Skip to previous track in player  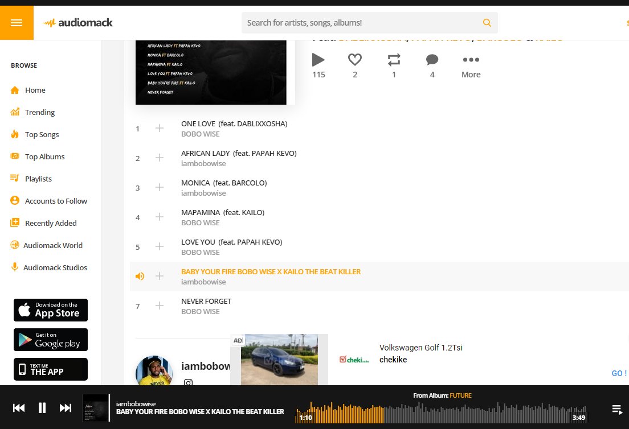pyautogui.click(x=19, y=408)
